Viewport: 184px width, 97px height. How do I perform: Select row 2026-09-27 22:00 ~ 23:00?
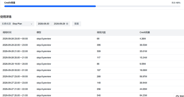click(x=92, y=83)
